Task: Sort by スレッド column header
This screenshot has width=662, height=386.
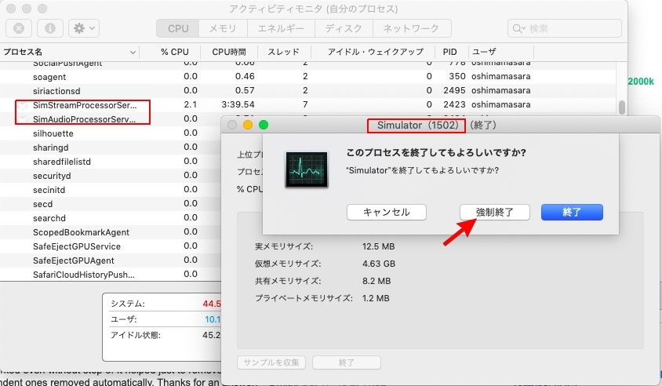Action: (x=284, y=52)
